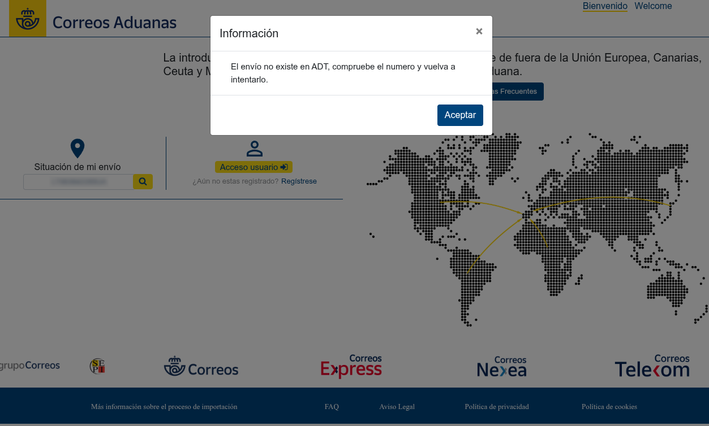Click the 'El envío no existe en ADT' message
Viewport: 709px width, 426px height.
coord(343,73)
